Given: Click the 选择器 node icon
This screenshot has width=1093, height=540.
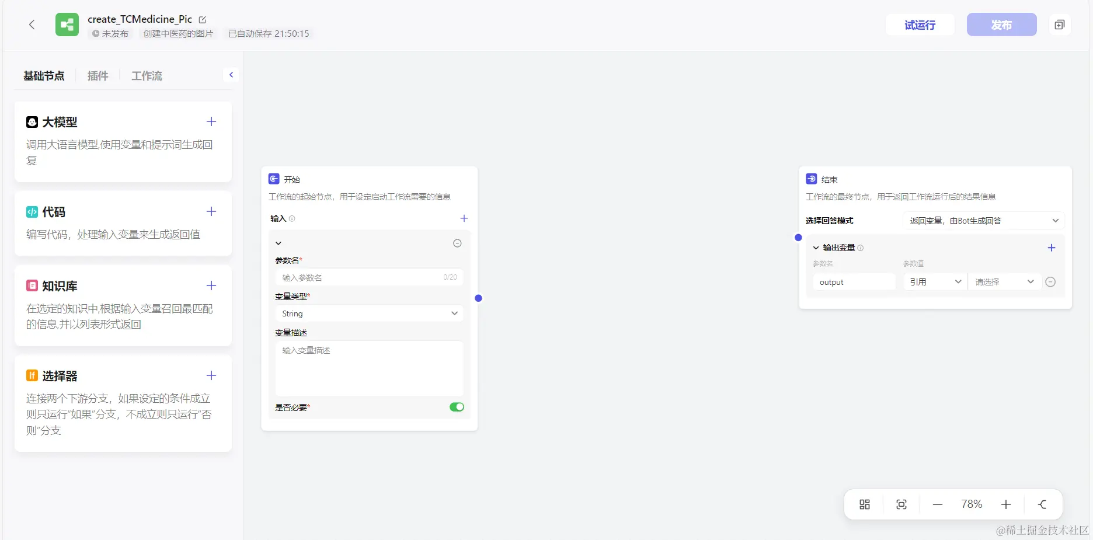Looking at the screenshot, I should [32, 376].
